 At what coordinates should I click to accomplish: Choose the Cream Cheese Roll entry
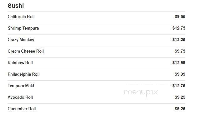[26, 51]
